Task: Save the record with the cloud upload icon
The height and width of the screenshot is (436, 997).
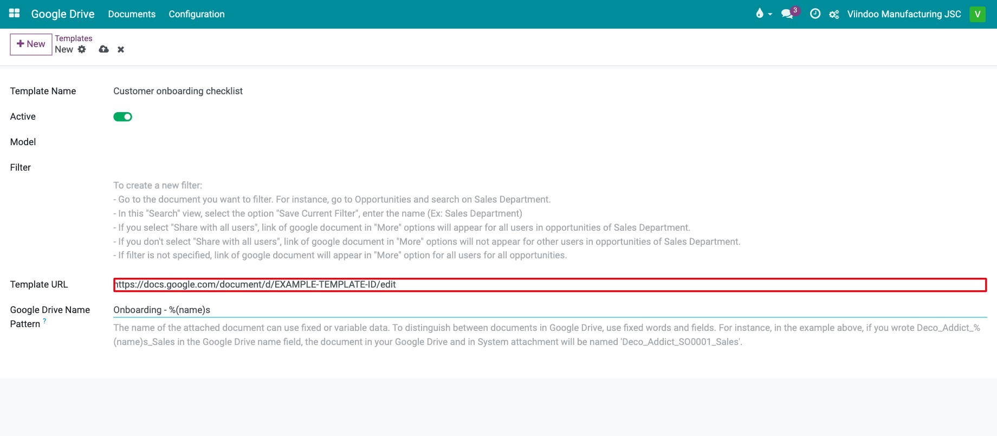Action: (104, 49)
